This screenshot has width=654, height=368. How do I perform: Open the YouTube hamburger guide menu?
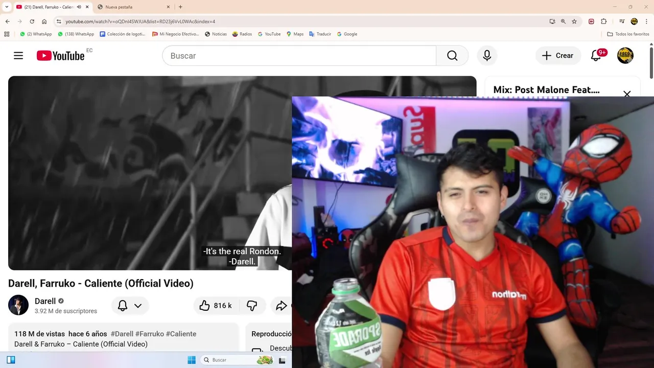[x=18, y=56]
